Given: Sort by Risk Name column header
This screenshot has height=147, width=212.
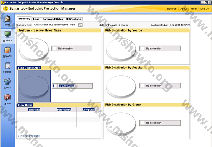Looking at the screenshot, I should click(x=34, y=110).
